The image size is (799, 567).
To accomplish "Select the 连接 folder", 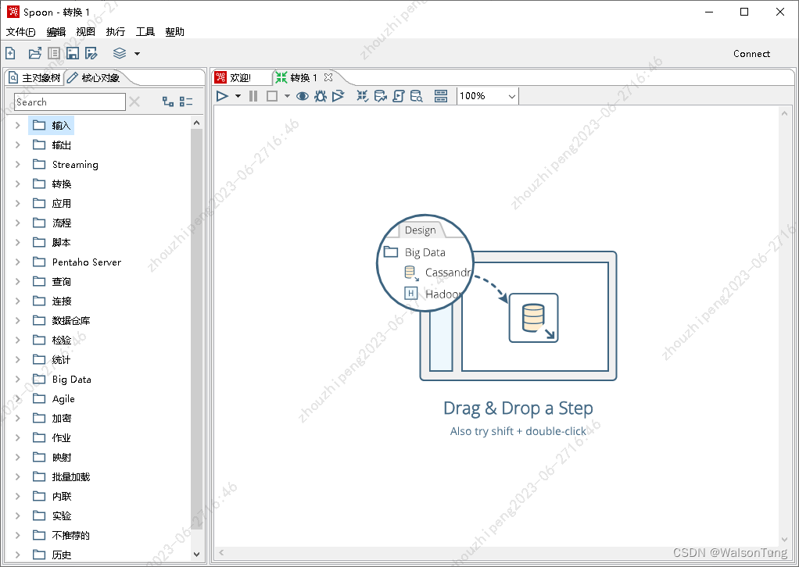I will point(52,301).
